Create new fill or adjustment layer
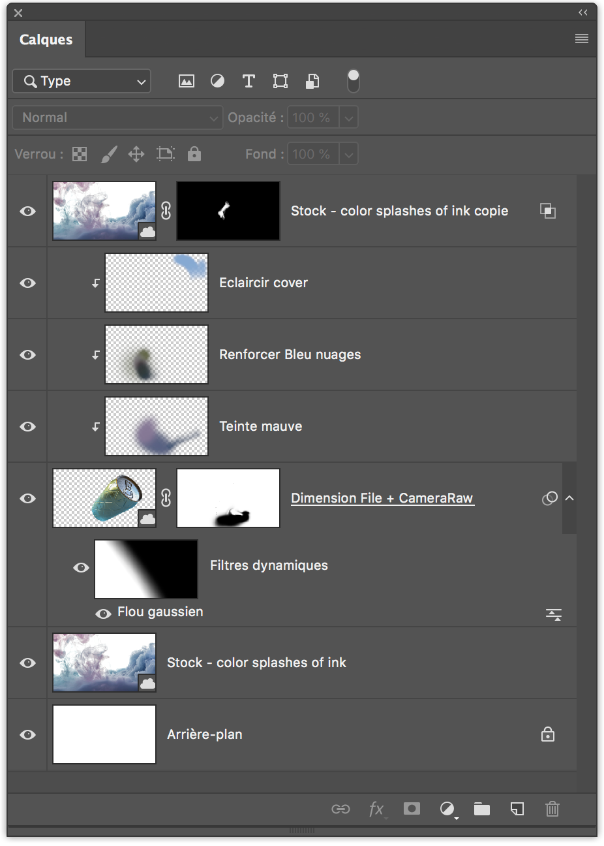This screenshot has height=846, width=604. (447, 809)
